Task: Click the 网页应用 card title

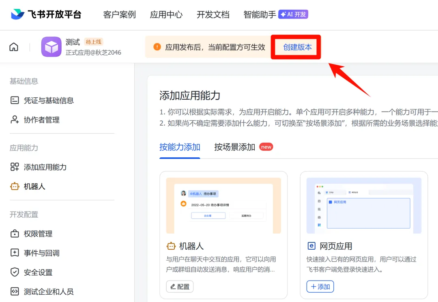Action: pyautogui.click(x=336, y=246)
